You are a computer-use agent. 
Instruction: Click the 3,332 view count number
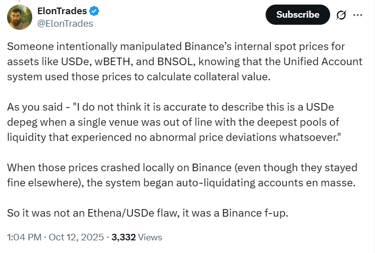(123, 237)
